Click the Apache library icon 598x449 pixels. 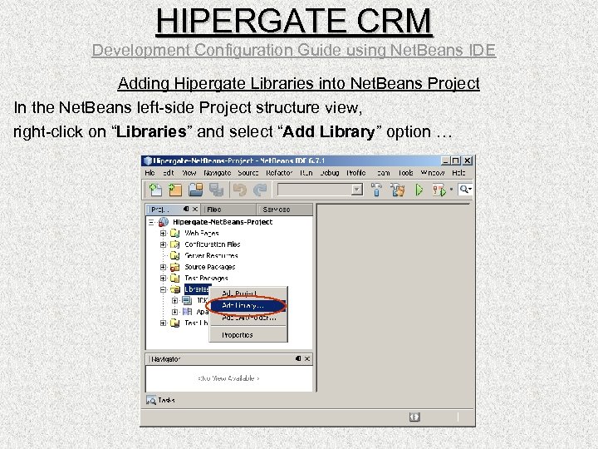[x=187, y=312]
